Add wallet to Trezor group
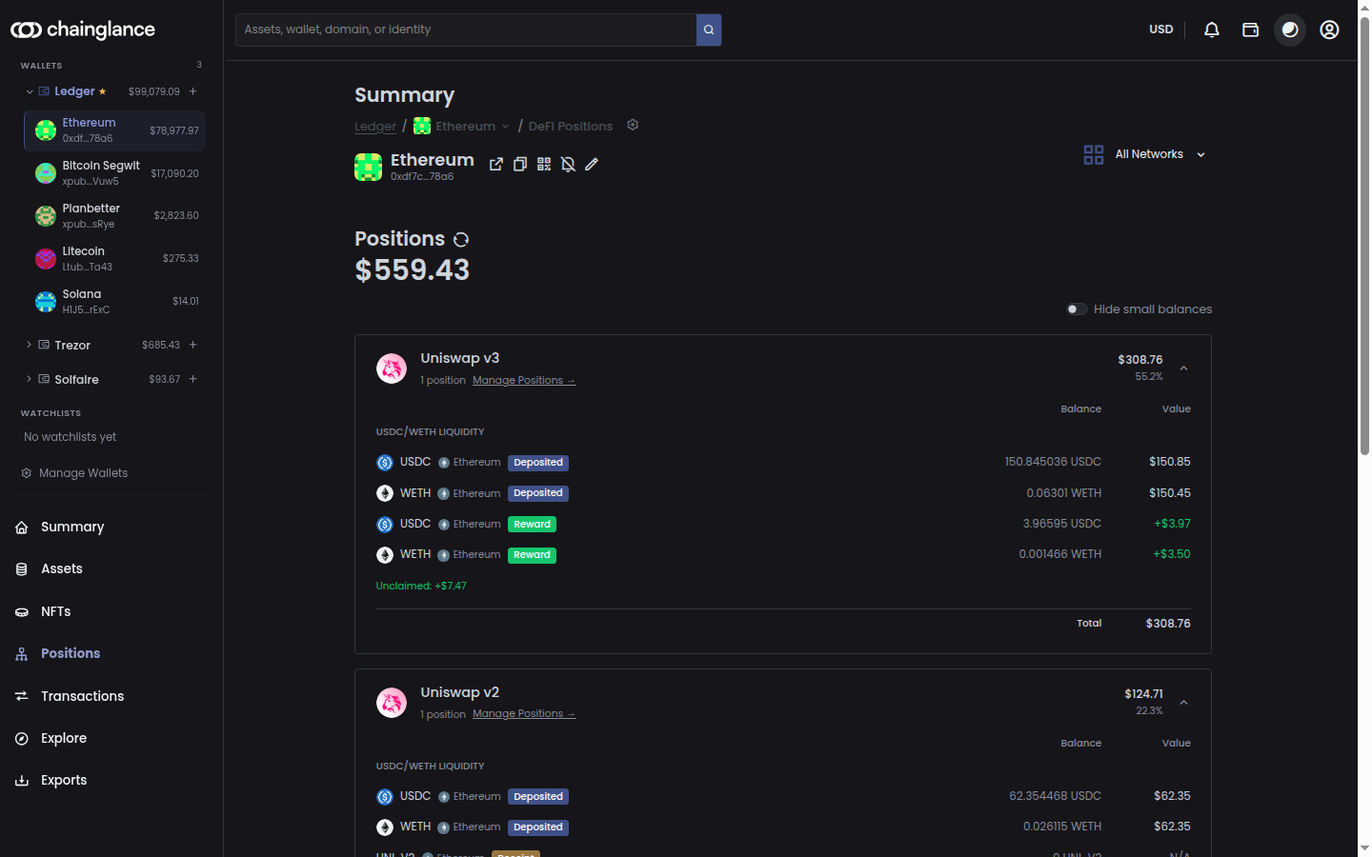Screen dimensions: 1372x857 point(193,345)
